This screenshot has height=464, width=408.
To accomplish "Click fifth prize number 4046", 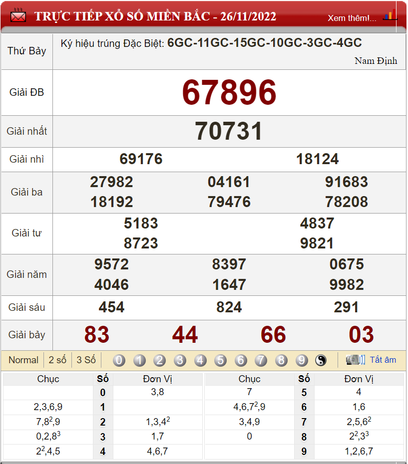I will click(x=111, y=285).
